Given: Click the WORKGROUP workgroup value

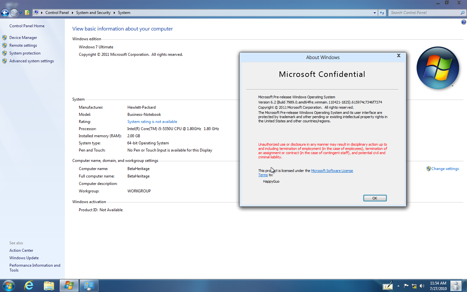Looking at the screenshot, I should click(x=139, y=191).
